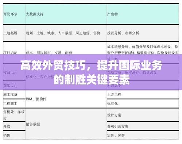Select the 土地拓展 row label
The width and height of the screenshot is (182, 144).
(x=11, y=33)
